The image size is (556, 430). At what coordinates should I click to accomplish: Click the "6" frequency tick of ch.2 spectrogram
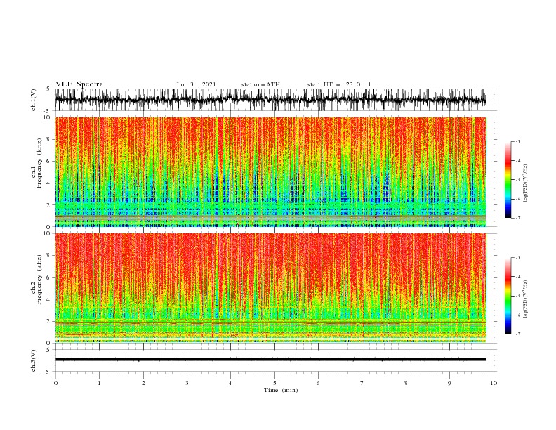48,278
